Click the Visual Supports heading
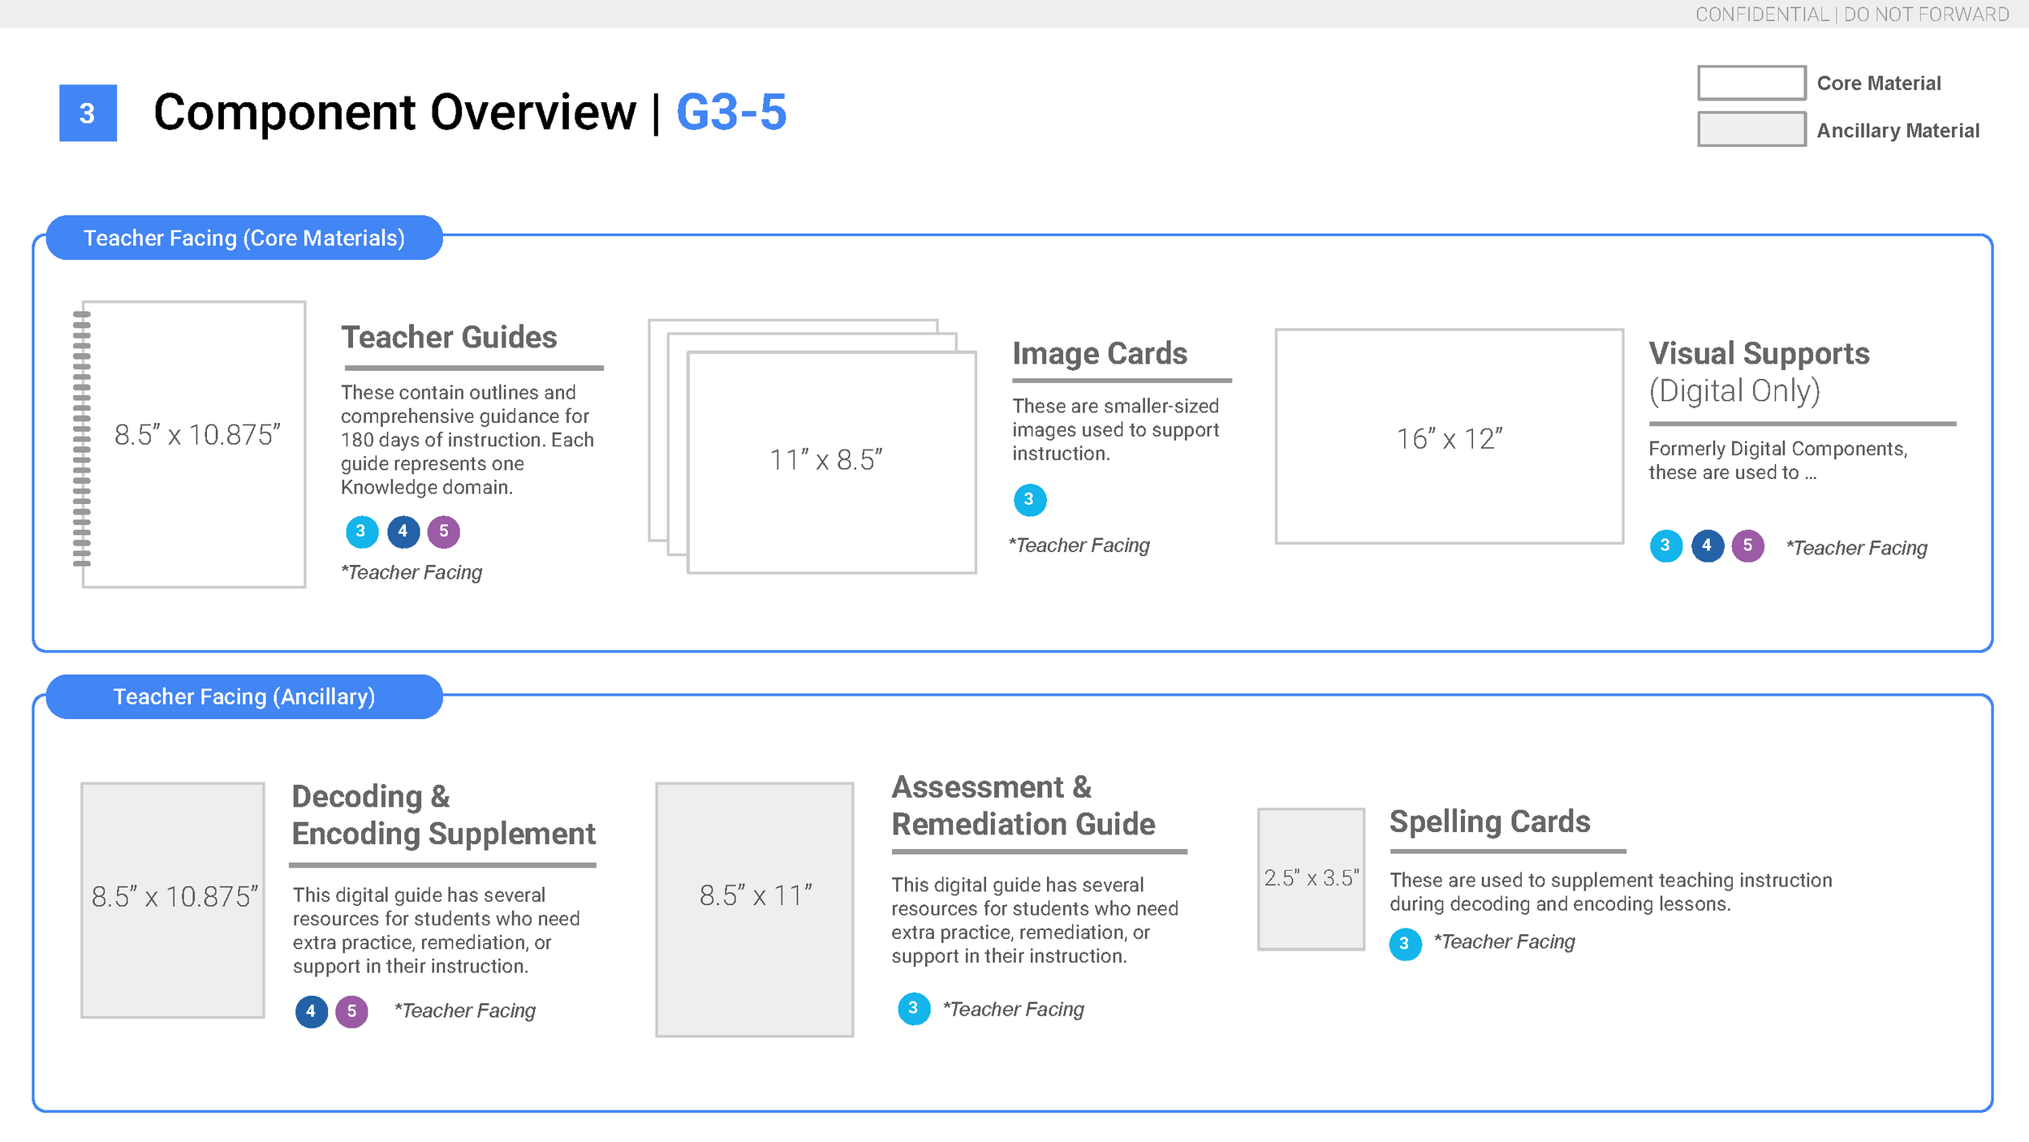This screenshot has height=1142, width=2029. tap(1760, 353)
